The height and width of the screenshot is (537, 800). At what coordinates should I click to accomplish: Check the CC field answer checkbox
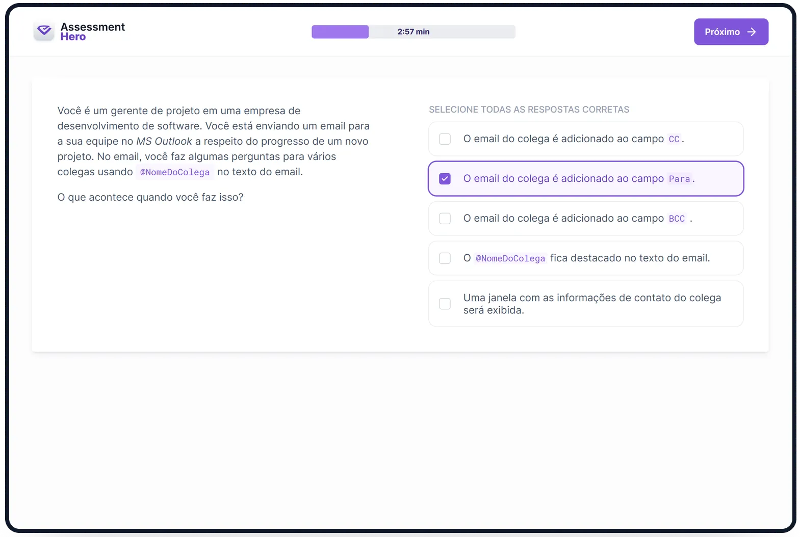pos(445,139)
